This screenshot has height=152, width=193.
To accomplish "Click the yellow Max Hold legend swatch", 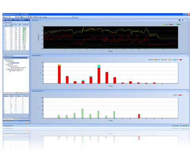I will click(x=164, y=24).
